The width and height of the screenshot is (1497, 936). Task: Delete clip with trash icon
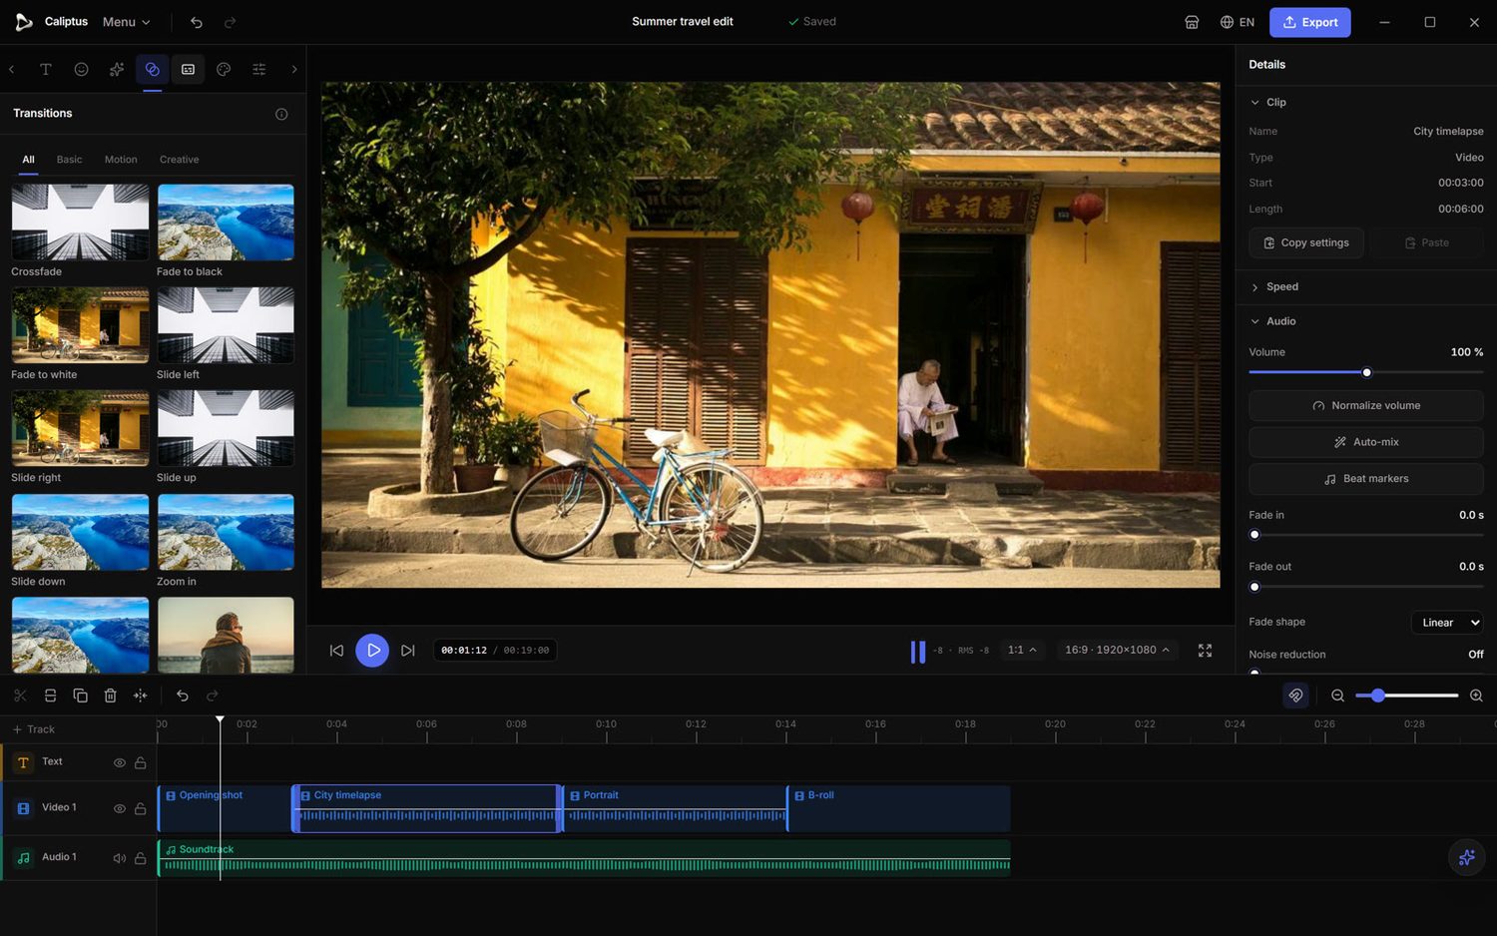coord(110,696)
